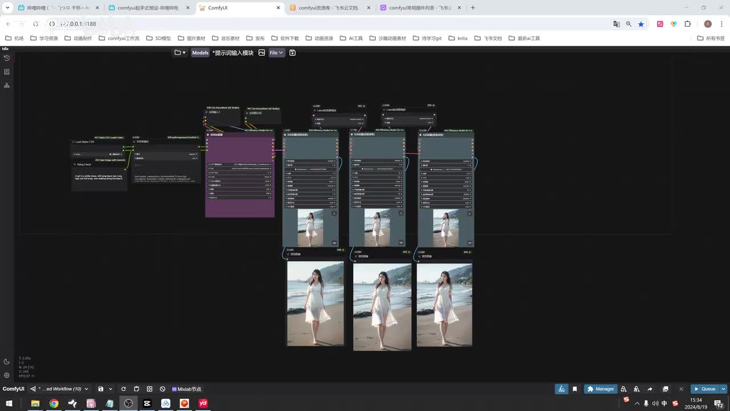Screen dimensions: 730x411
Task: Open the Manager panel
Action: pyautogui.click(x=601, y=389)
